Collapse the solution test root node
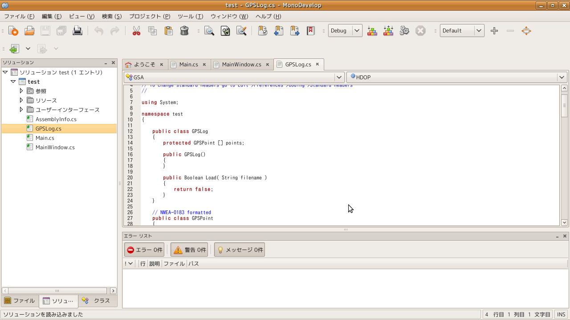Image resolution: width=570 pixels, height=320 pixels. coord(5,72)
